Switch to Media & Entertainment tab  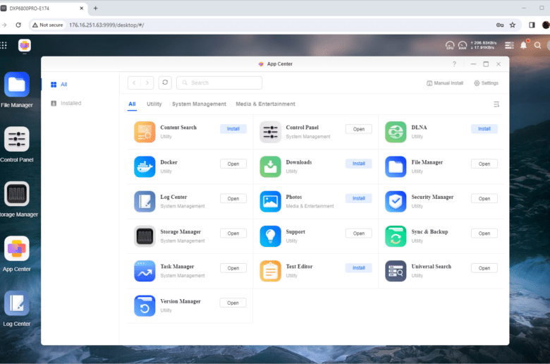pos(265,104)
